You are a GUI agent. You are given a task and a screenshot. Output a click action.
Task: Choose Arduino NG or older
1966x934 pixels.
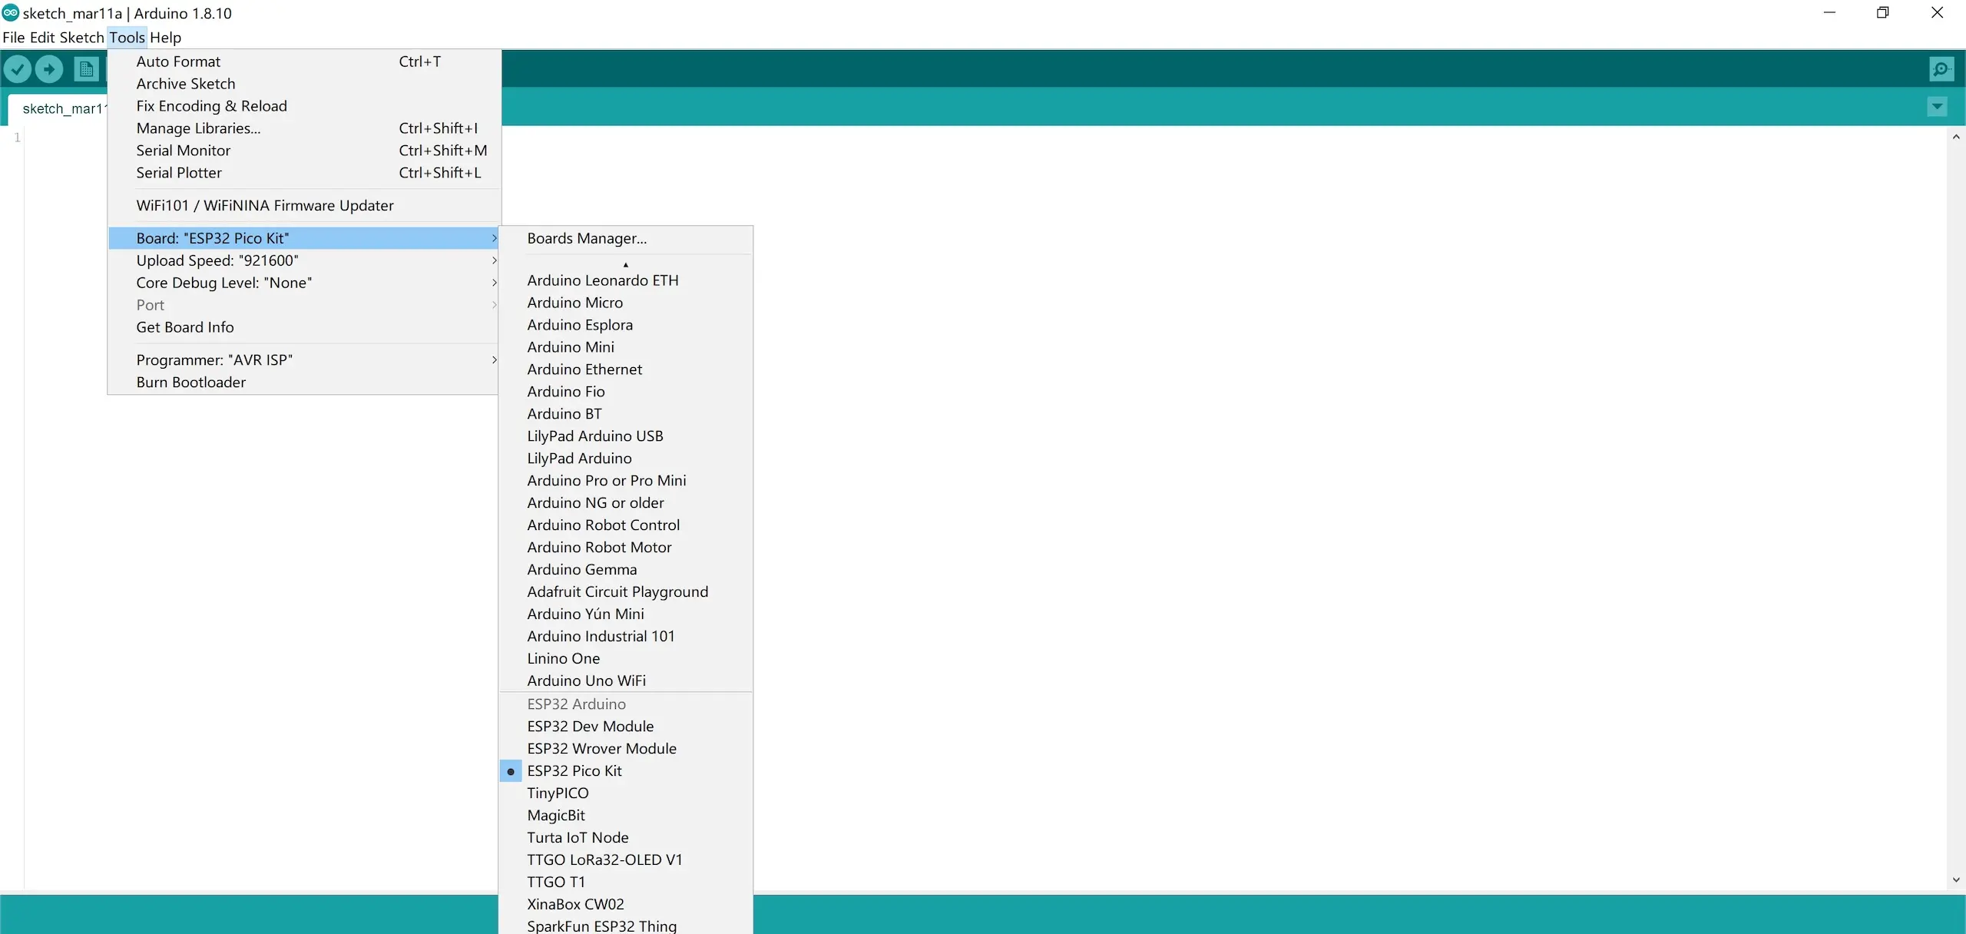pos(626,503)
